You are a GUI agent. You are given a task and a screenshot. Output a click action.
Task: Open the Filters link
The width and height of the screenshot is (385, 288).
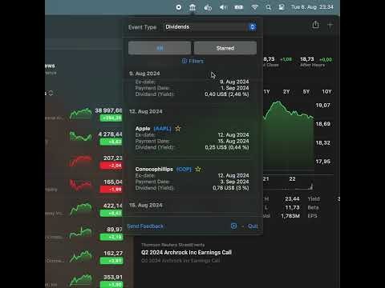point(192,61)
